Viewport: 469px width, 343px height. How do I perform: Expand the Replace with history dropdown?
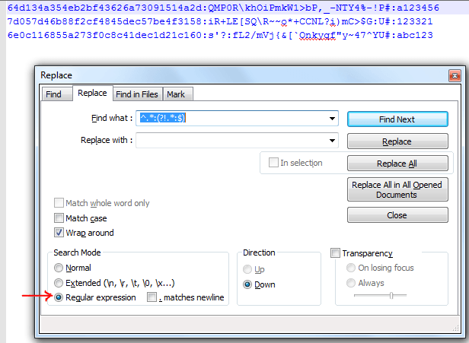[x=333, y=141]
